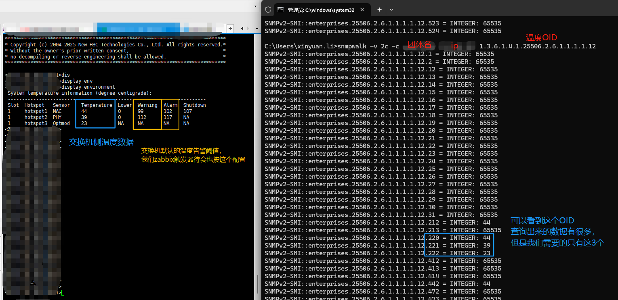Click the Temperature column header in the switch output
Screen dimensions: 618x300
(x=97, y=105)
